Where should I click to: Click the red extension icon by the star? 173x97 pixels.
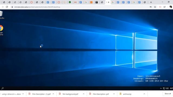coord(160,7)
